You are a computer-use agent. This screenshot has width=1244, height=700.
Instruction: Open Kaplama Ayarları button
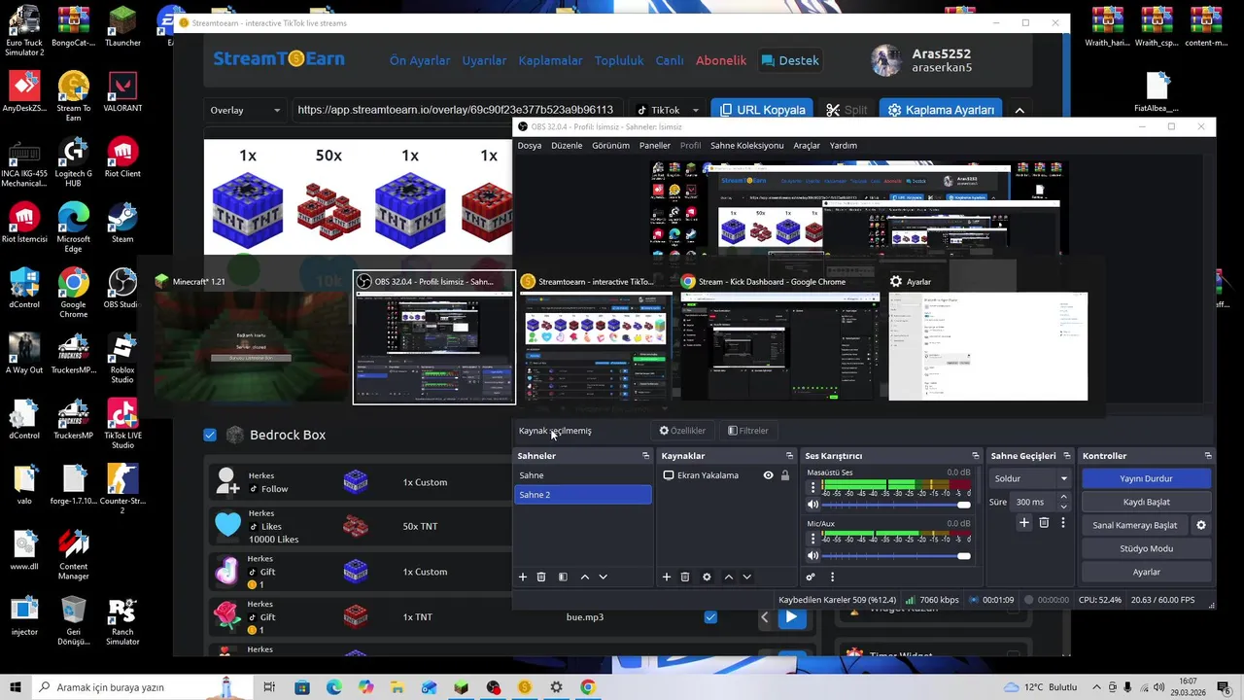(941, 110)
